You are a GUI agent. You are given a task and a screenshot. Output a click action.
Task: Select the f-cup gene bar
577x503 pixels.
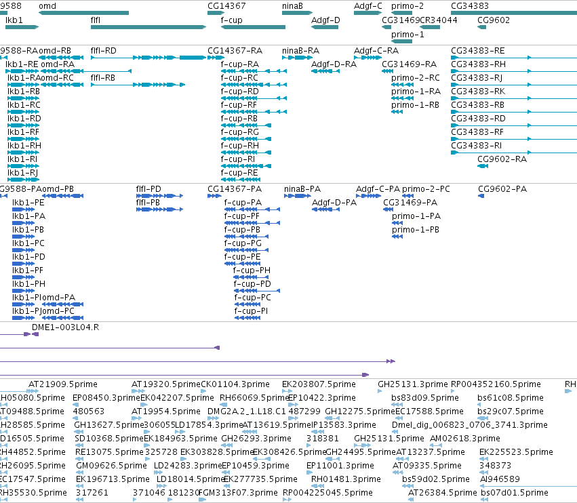[253, 27]
